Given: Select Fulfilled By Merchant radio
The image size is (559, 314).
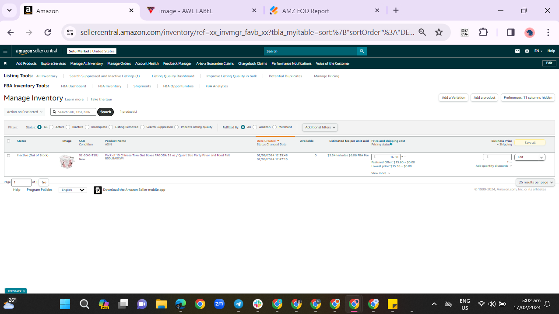Looking at the screenshot, I should (x=274, y=127).
